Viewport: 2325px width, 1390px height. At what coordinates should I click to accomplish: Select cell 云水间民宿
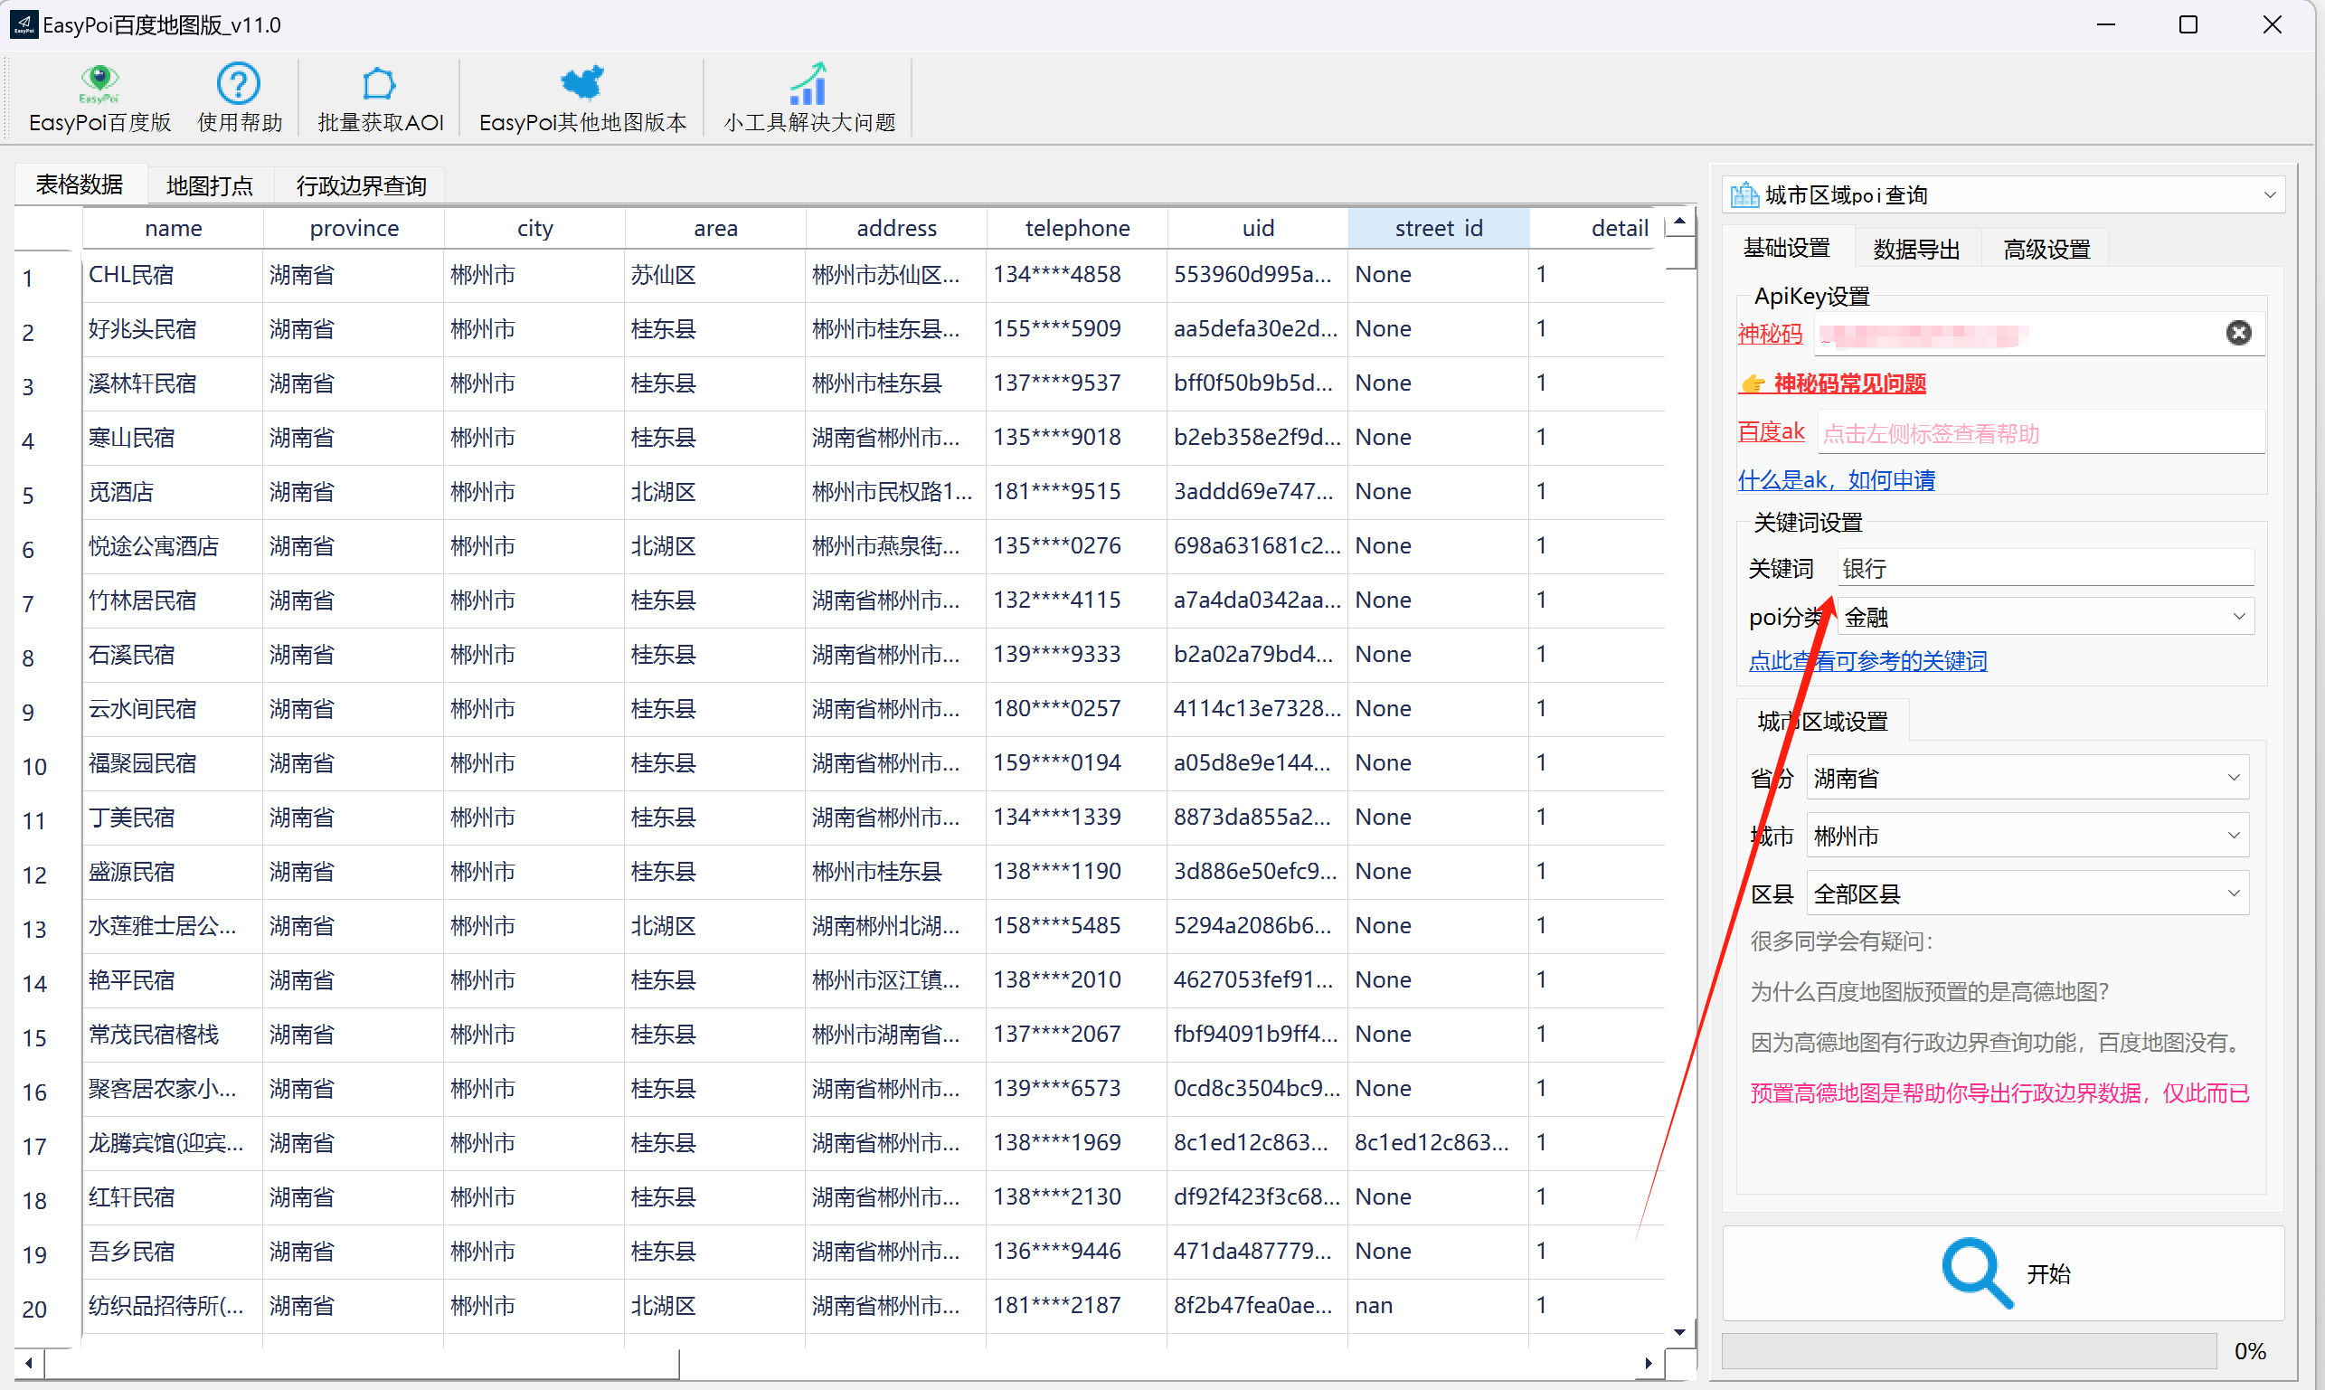pos(174,709)
